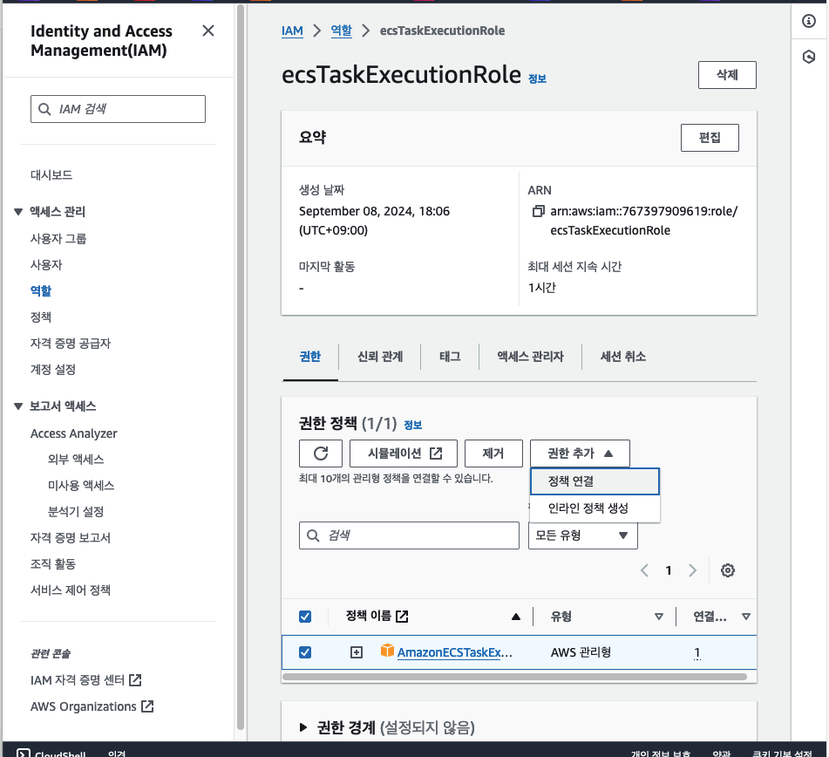The image size is (829, 757).
Task: Open Access Analyzer in sidebar
Action: (73, 433)
